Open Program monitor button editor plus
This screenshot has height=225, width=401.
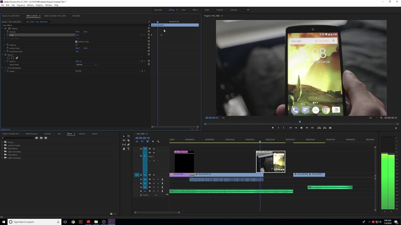coord(396,128)
